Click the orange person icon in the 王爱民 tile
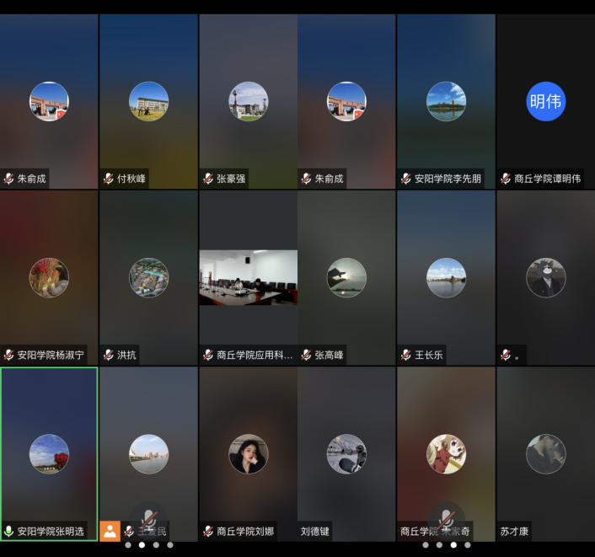Screen dimensions: 595x557 (110, 531)
